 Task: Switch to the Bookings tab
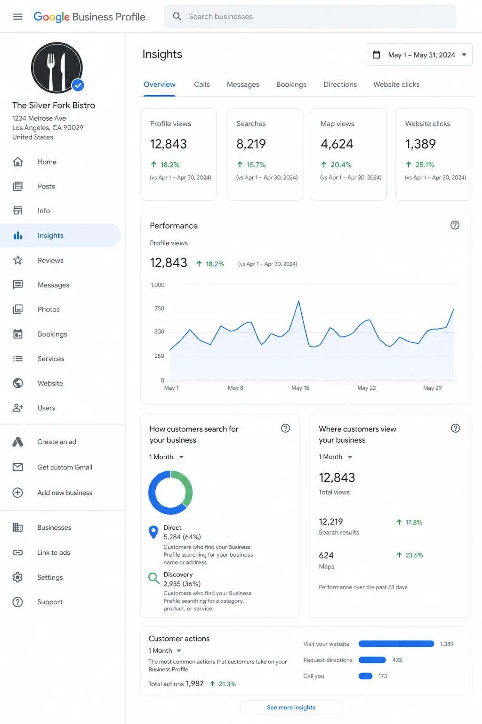click(291, 84)
